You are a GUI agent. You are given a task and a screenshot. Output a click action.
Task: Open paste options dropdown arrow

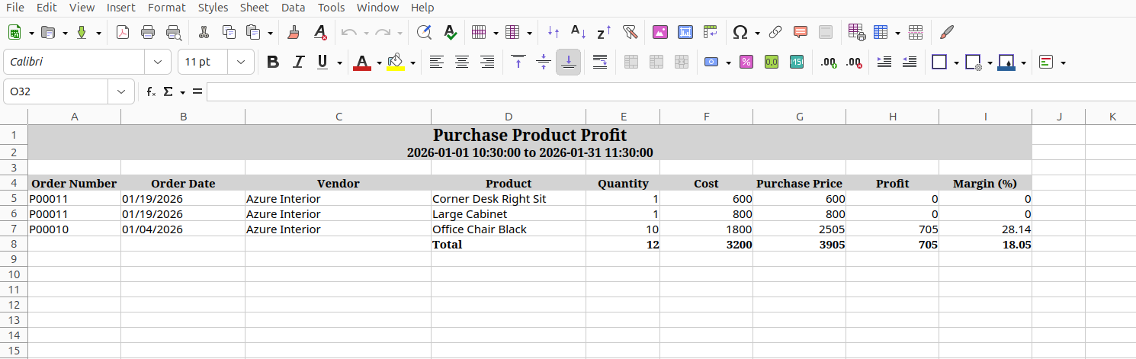pyautogui.click(x=270, y=34)
